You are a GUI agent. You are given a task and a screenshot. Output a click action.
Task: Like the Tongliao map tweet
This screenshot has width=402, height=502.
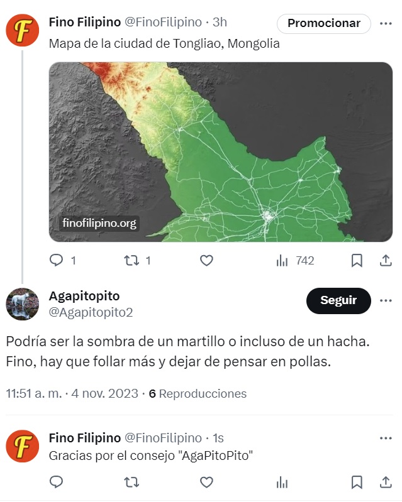(x=206, y=260)
